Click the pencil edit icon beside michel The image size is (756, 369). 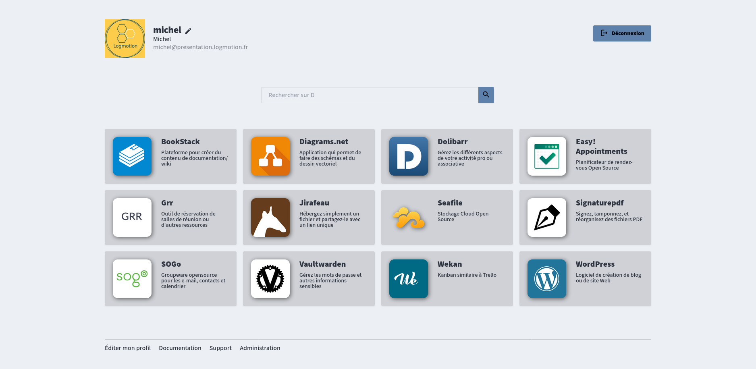point(188,31)
